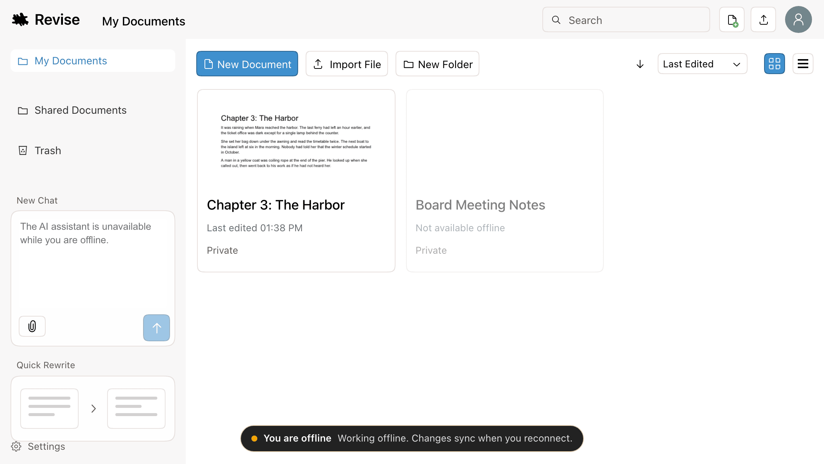Viewport: 824px width, 464px height.
Task: Click the search magnifier icon
Action: point(556,20)
